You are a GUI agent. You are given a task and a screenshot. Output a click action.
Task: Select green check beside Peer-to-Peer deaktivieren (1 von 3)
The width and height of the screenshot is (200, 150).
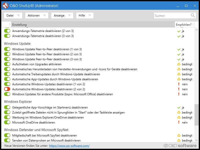pyautogui.click(x=179, y=49)
